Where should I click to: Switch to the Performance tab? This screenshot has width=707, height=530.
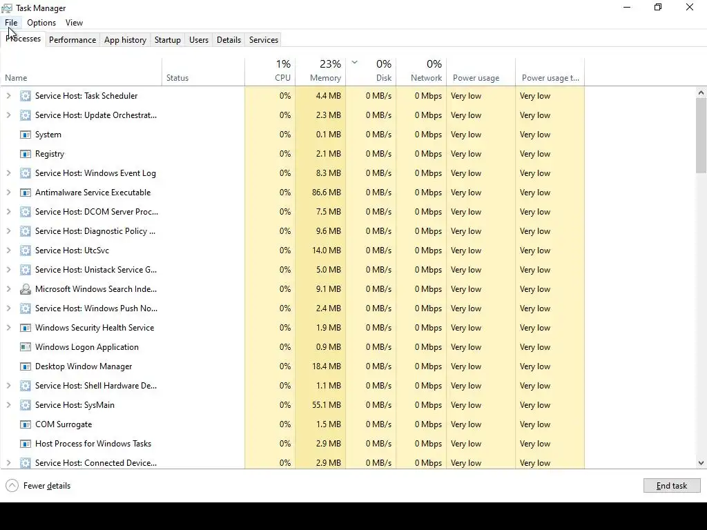[x=72, y=39]
